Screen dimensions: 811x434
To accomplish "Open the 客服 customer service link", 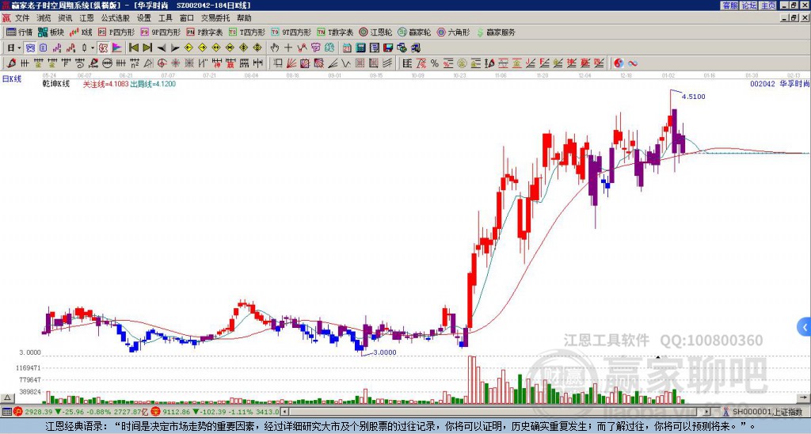I will pos(730,6).
